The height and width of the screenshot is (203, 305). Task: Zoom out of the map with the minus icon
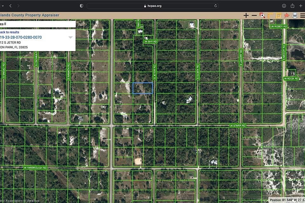pos(254,16)
